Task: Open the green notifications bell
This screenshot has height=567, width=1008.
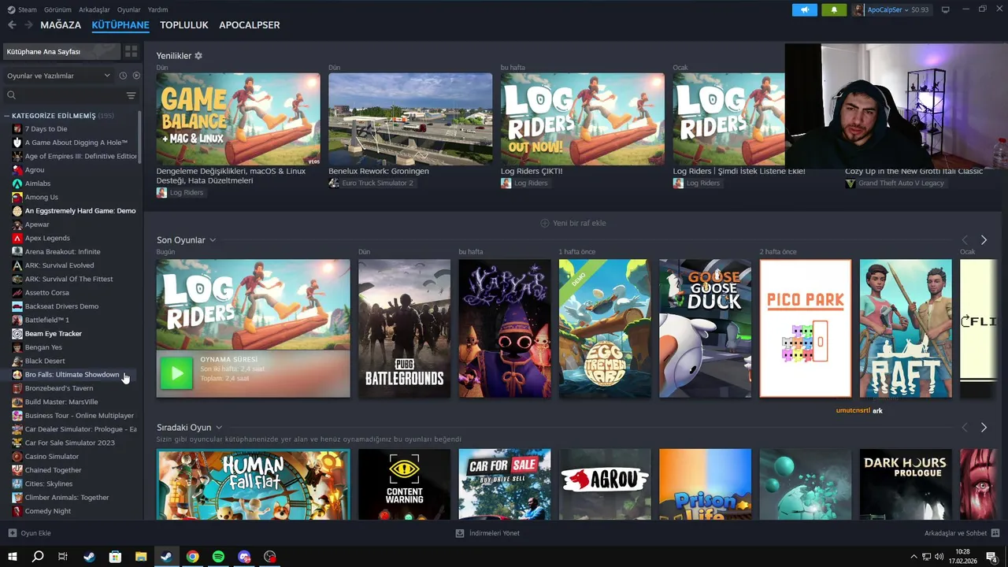Action: coord(834,9)
